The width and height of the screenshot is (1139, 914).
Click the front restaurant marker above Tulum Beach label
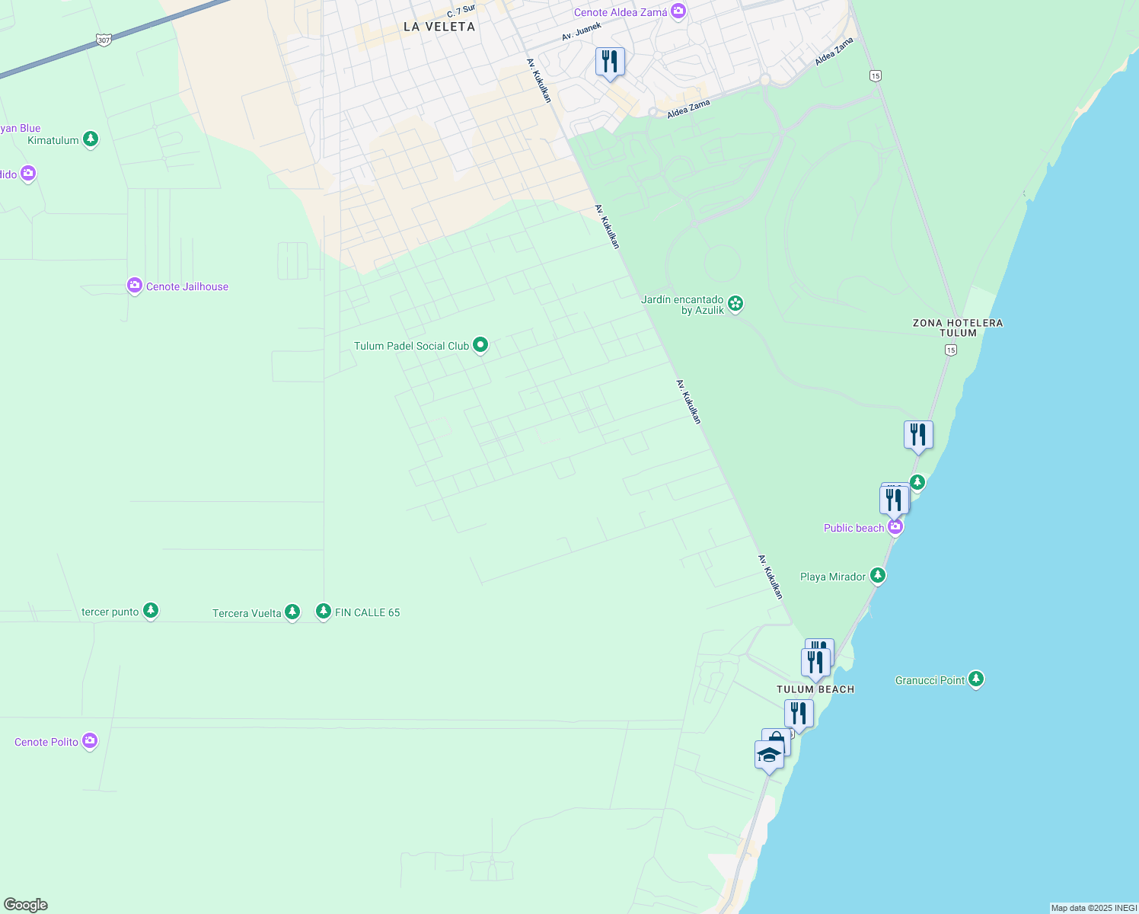[815, 663]
